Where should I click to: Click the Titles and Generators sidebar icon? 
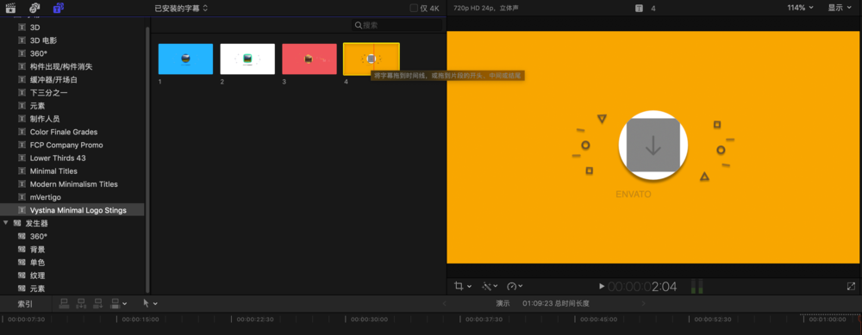click(x=59, y=8)
